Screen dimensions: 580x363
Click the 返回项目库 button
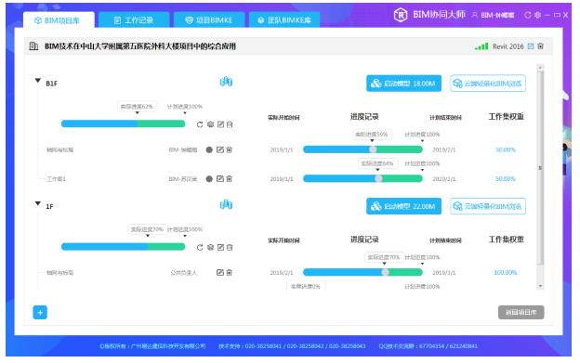pyautogui.click(x=521, y=313)
